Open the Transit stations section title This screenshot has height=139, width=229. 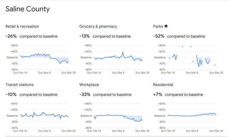click(x=20, y=85)
